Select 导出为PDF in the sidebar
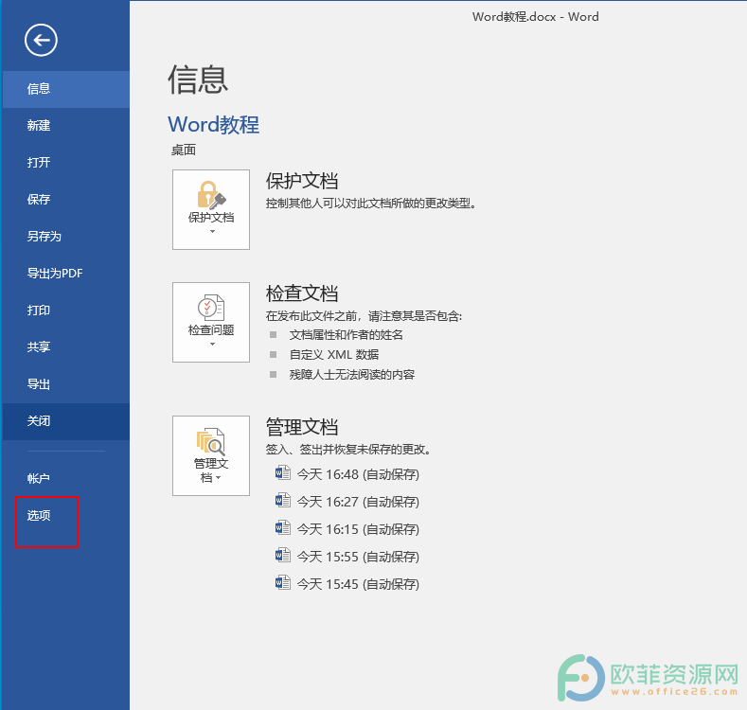The image size is (747, 710). [x=65, y=274]
